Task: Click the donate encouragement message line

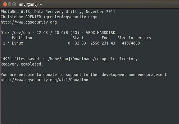Action: click(x=84, y=75)
